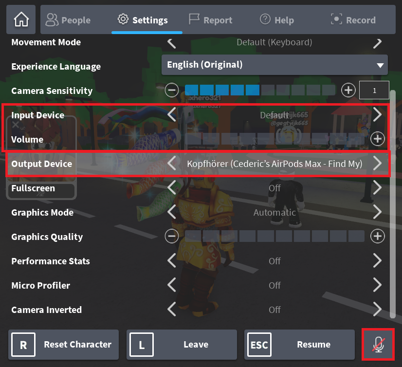The image size is (402, 367).
Task: Switch to the Settings tab
Action: pyautogui.click(x=146, y=20)
